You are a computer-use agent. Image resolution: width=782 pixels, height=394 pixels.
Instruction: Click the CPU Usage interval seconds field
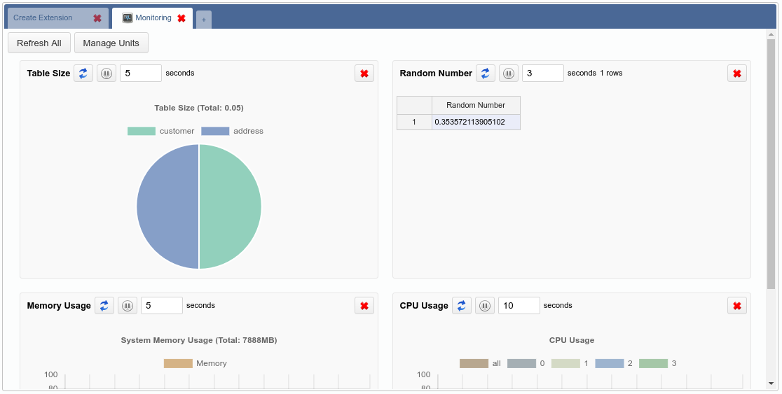(519, 306)
